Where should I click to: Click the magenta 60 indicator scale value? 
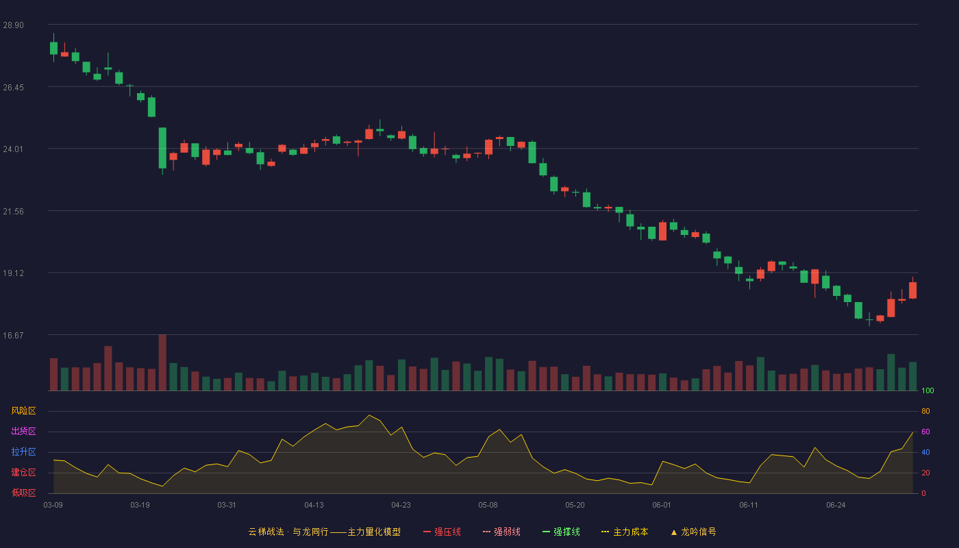click(x=925, y=432)
